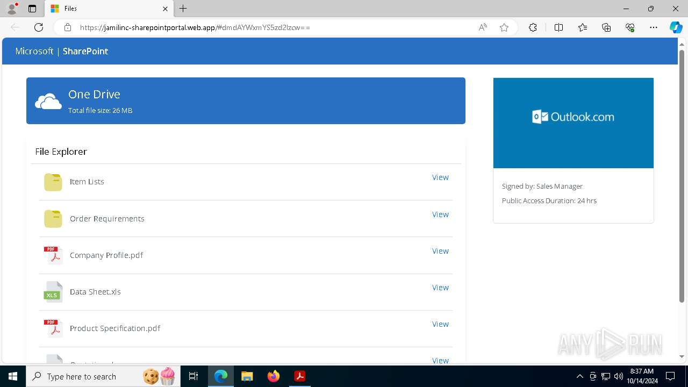View Company Profile.pdf

click(x=440, y=251)
